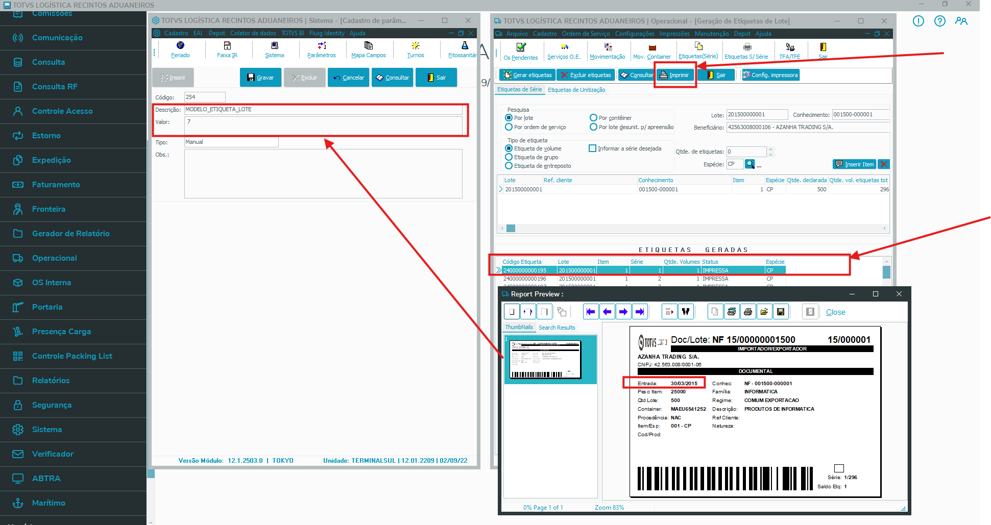This screenshot has width=991, height=525.
Task: Select Etiqueta de volume radio button
Action: (509, 148)
